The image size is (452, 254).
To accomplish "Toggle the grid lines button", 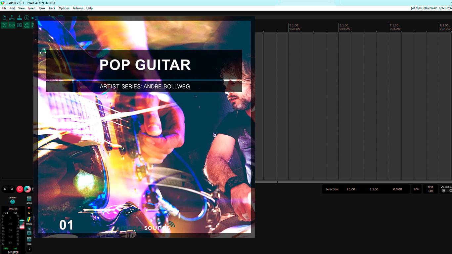I will pos(19,25).
